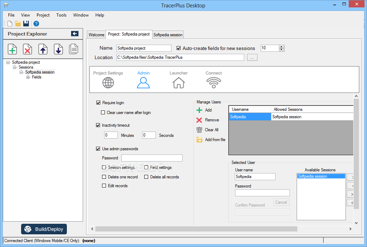Image resolution: width=367 pixels, height=247 pixels.
Task: Open the Project menu
Action: point(43,15)
